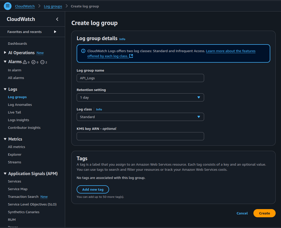Click the Log group name input field
The width and height of the screenshot is (281, 228).
pos(140,78)
